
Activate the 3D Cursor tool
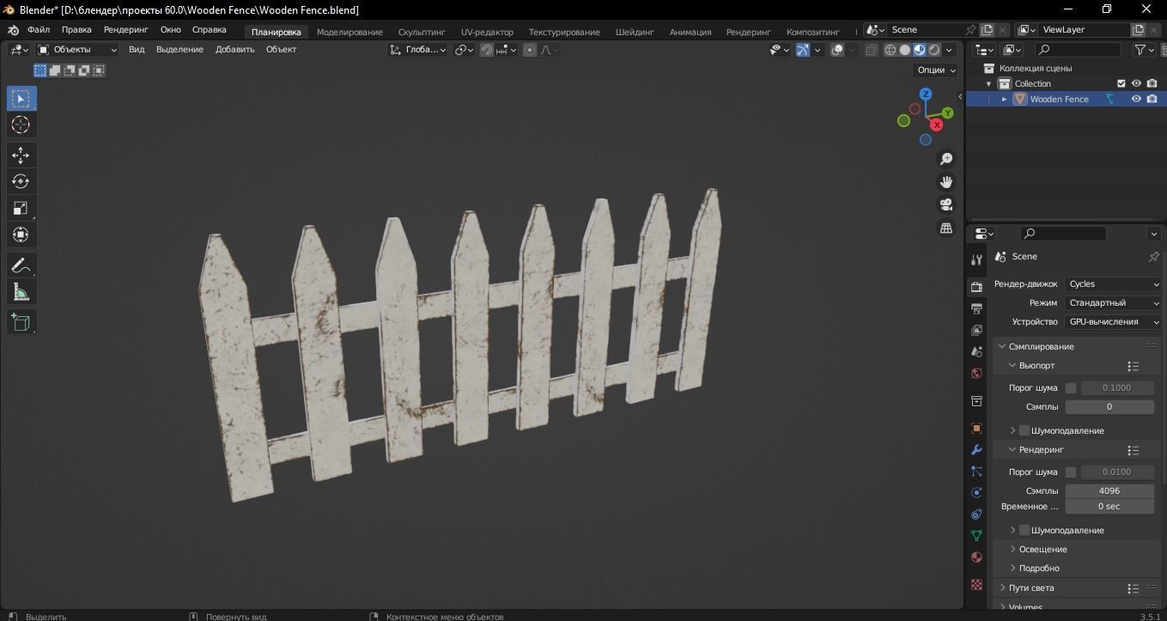click(x=21, y=125)
